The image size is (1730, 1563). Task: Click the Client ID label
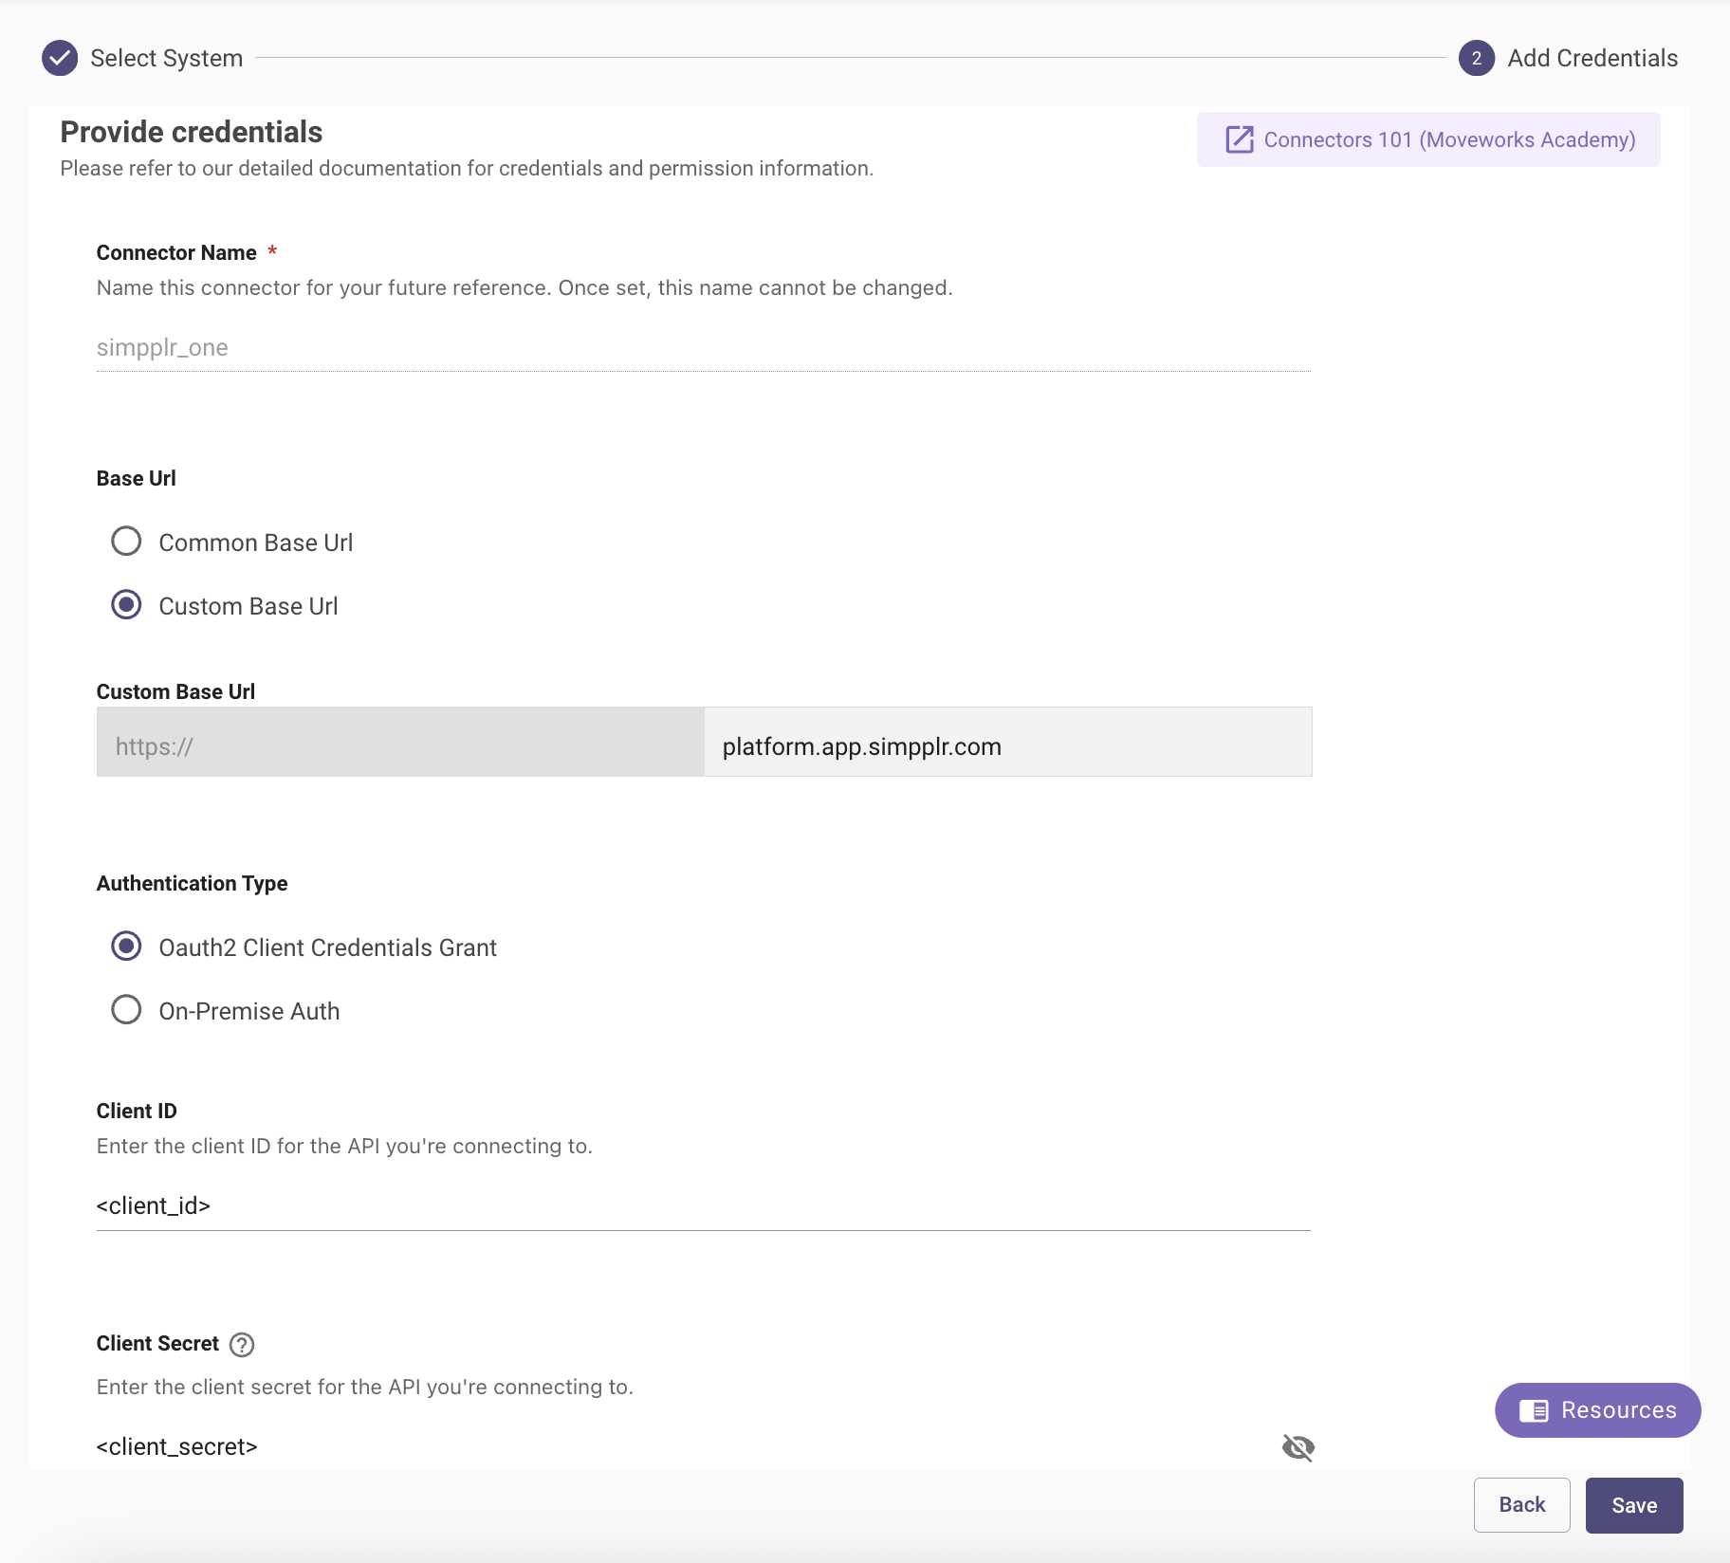(137, 1112)
